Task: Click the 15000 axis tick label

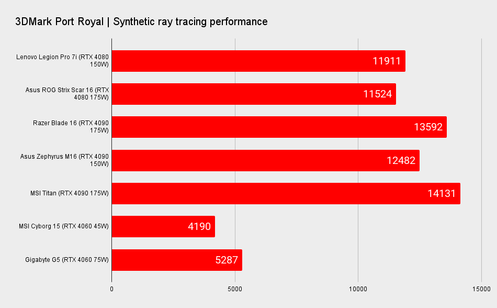Action: coord(481,289)
